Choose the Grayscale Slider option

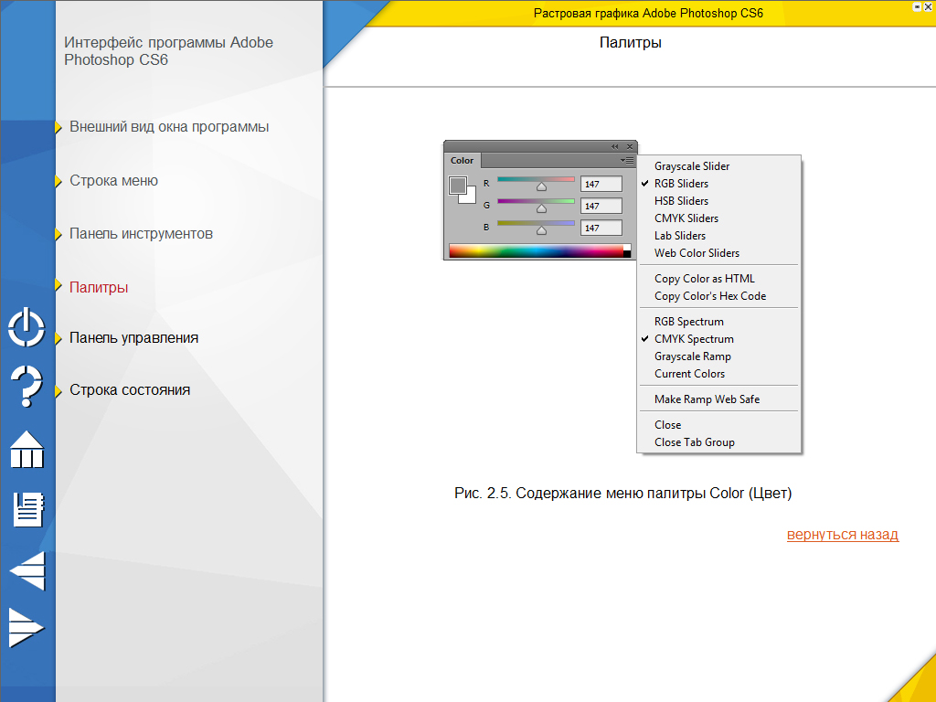click(x=692, y=166)
